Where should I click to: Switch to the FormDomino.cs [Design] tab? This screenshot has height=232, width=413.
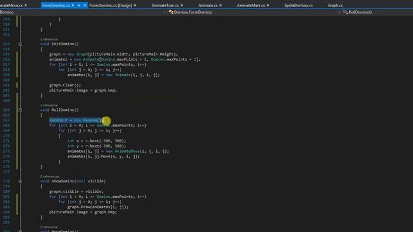point(110,5)
